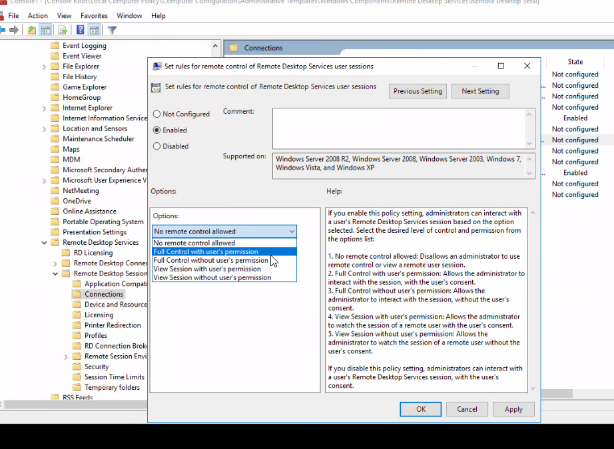The height and width of the screenshot is (449, 614).
Task: Select the Not Configured radio button
Action: (156, 114)
